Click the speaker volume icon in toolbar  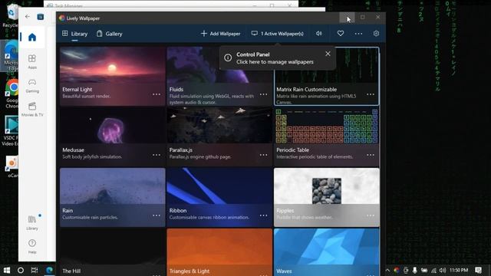click(319, 34)
